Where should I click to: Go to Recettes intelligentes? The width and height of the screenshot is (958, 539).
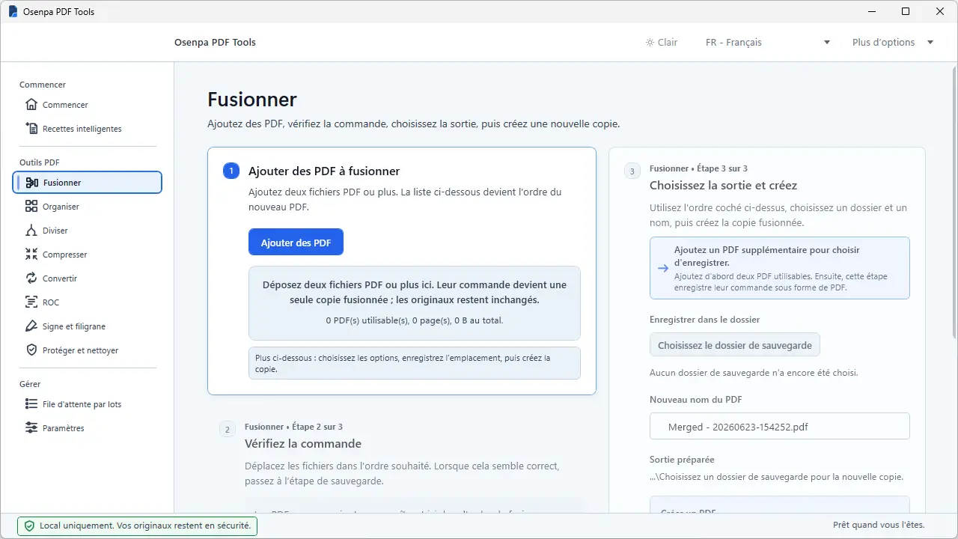(x=88, y=129)
